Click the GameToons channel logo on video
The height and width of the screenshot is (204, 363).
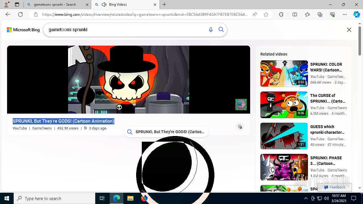click(x=241, y=105)
